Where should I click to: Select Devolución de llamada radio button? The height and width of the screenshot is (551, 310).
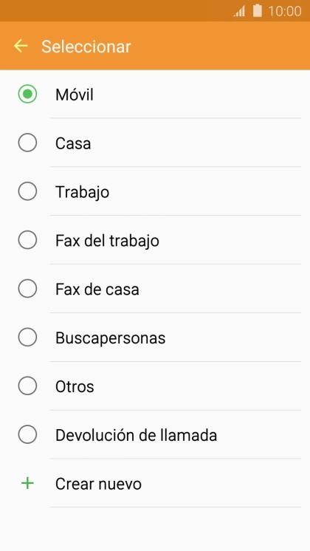tap(27, 435)
